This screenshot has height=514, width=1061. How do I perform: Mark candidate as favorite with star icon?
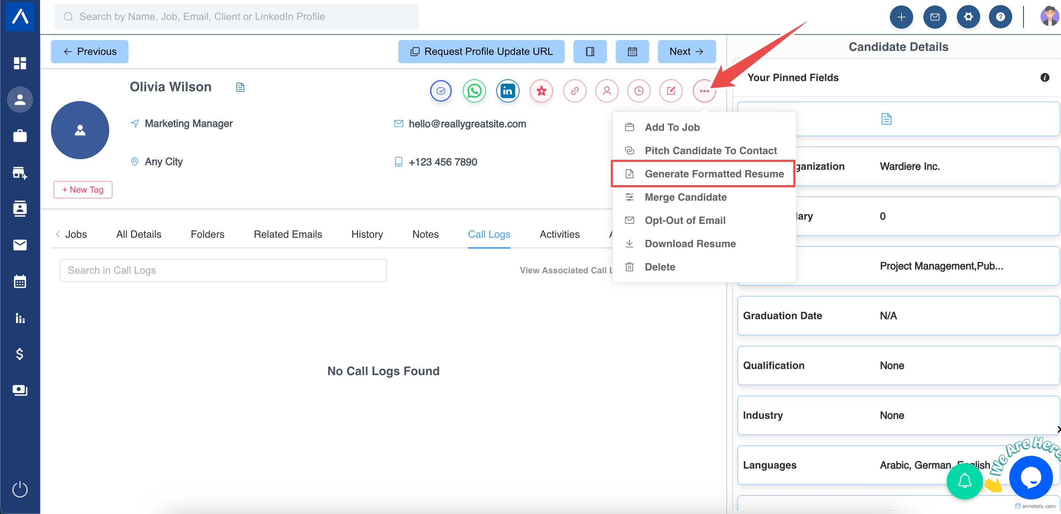[x=541, y=91]
